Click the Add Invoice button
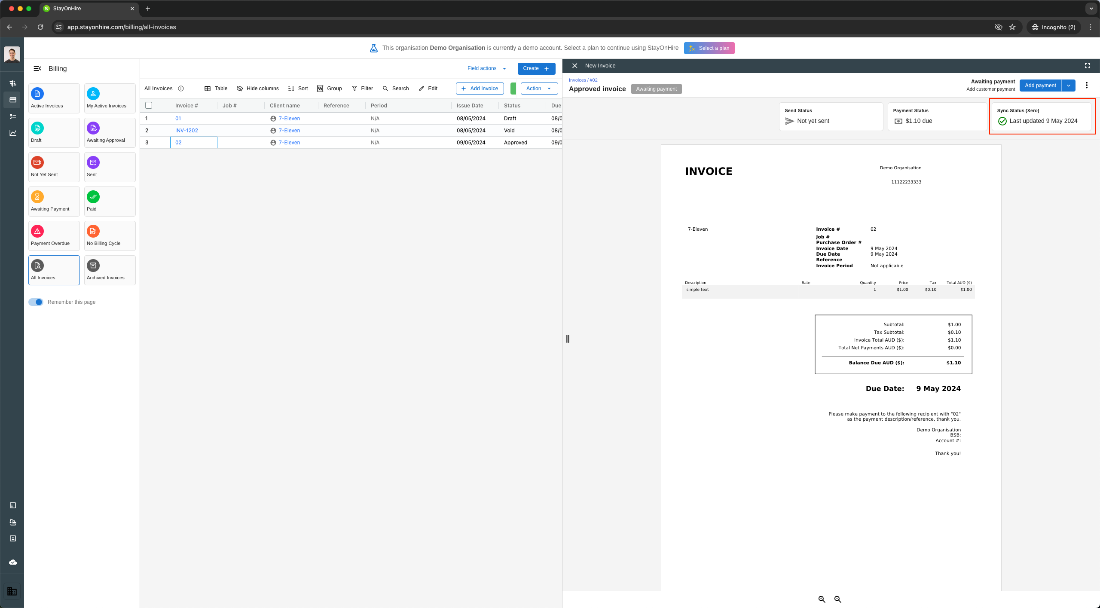 click(x=480, y=89)
